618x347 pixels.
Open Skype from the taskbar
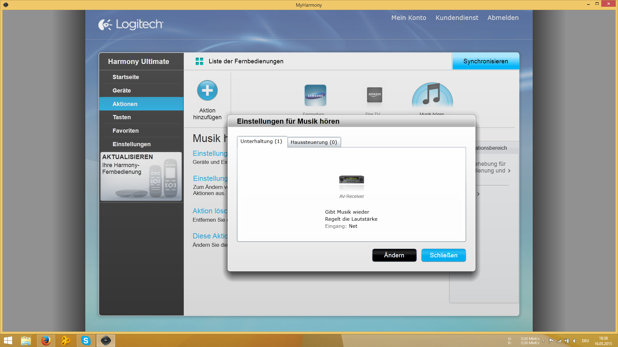[x=86, y=341]
